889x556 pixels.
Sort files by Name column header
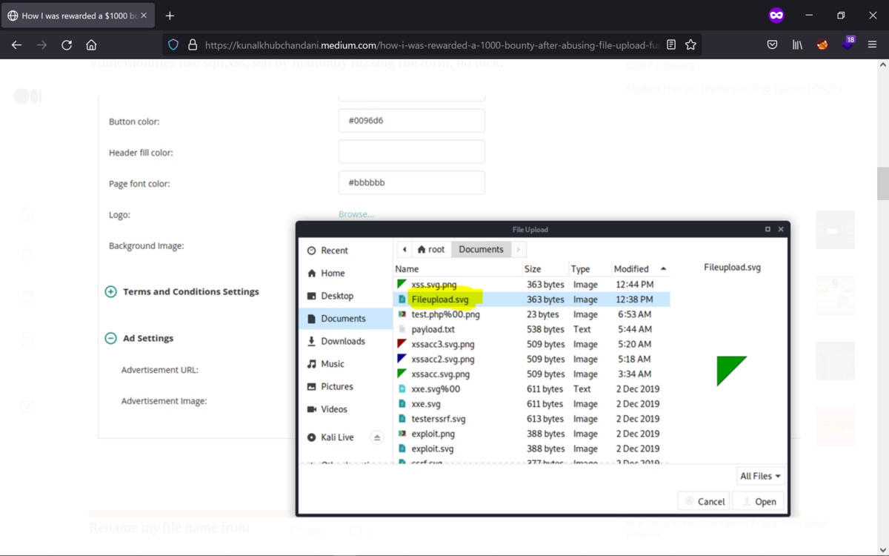coord(458,269)
